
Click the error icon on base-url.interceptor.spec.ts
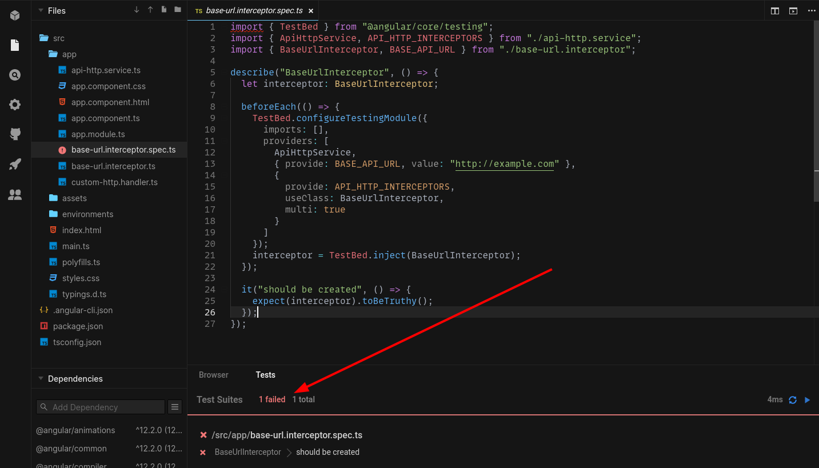coord(62,150)
